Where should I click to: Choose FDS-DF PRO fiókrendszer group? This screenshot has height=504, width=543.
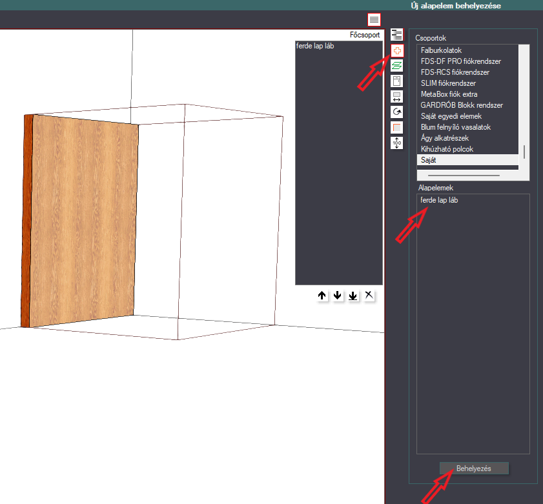coord(467,61)
